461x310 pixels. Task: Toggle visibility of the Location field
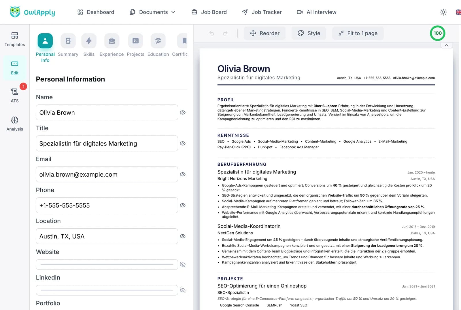[x=183, y=236]
